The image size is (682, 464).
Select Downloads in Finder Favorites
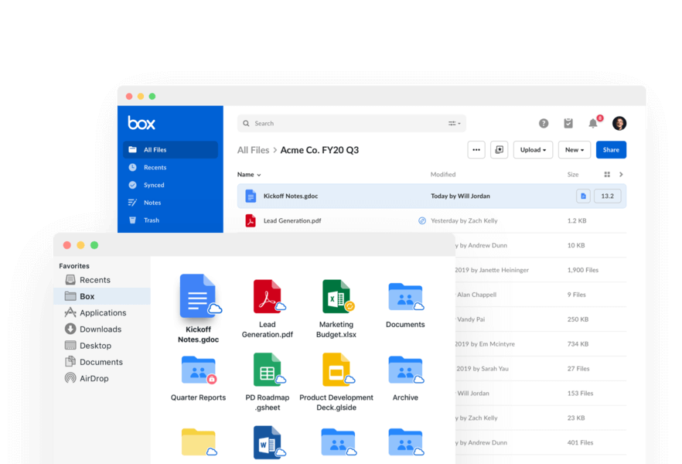pyautogui.click(x=100, y=329)
